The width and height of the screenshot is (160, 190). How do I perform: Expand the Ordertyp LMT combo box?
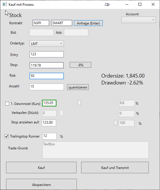(47, 44)
